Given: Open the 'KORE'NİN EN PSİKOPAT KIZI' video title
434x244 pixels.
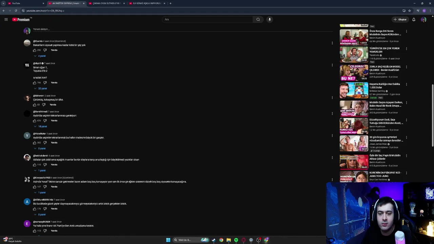Looking at the screenshot, I should (385, 175).
